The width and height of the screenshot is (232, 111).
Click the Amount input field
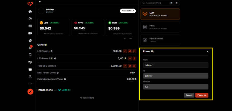(176, 87)
